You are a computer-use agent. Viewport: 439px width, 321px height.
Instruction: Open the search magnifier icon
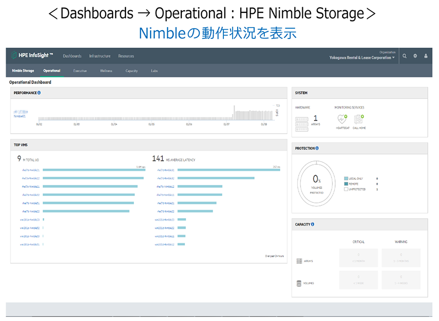click(x=404, y=56)
